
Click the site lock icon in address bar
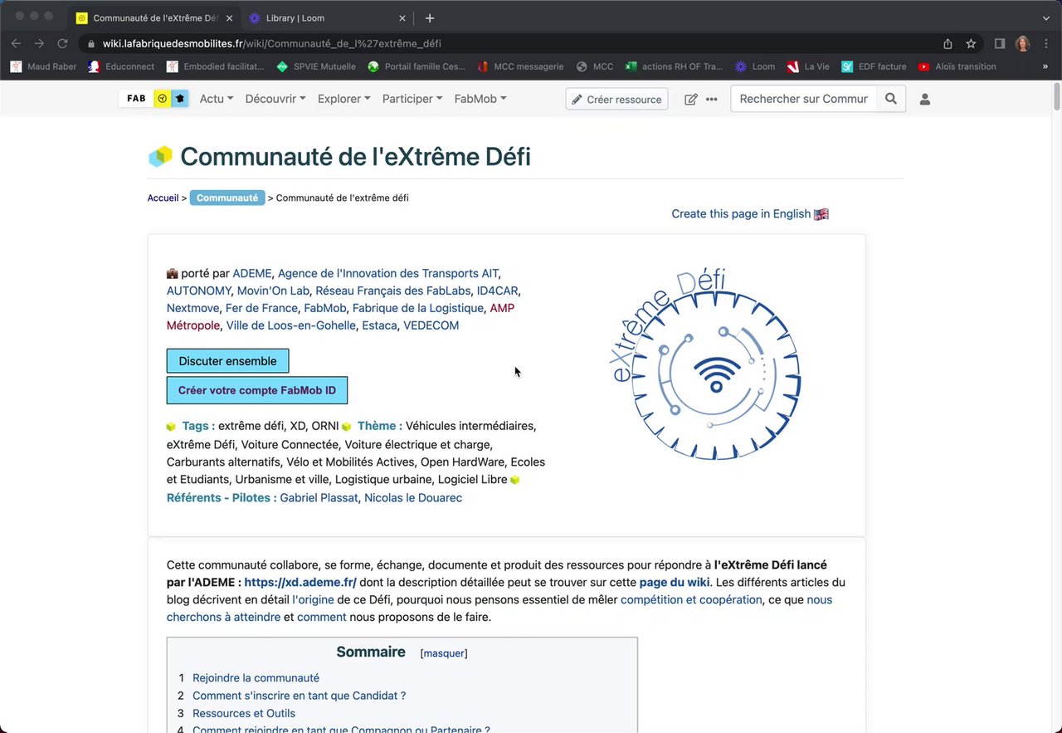(91, 43)
